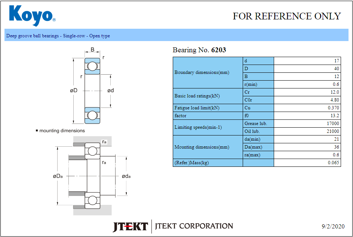Select the lower mounting dimensions diagram
353x237 pixels.
(x=92, y=175)
